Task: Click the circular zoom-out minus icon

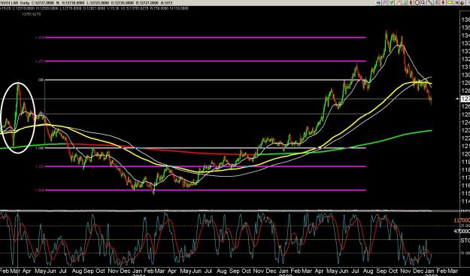Action: point(417,3)
